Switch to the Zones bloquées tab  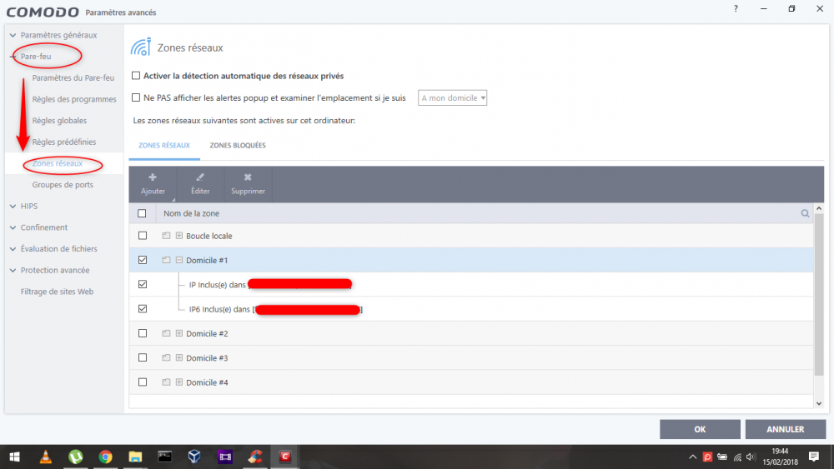pyautogui.click(x=238, y=145)
